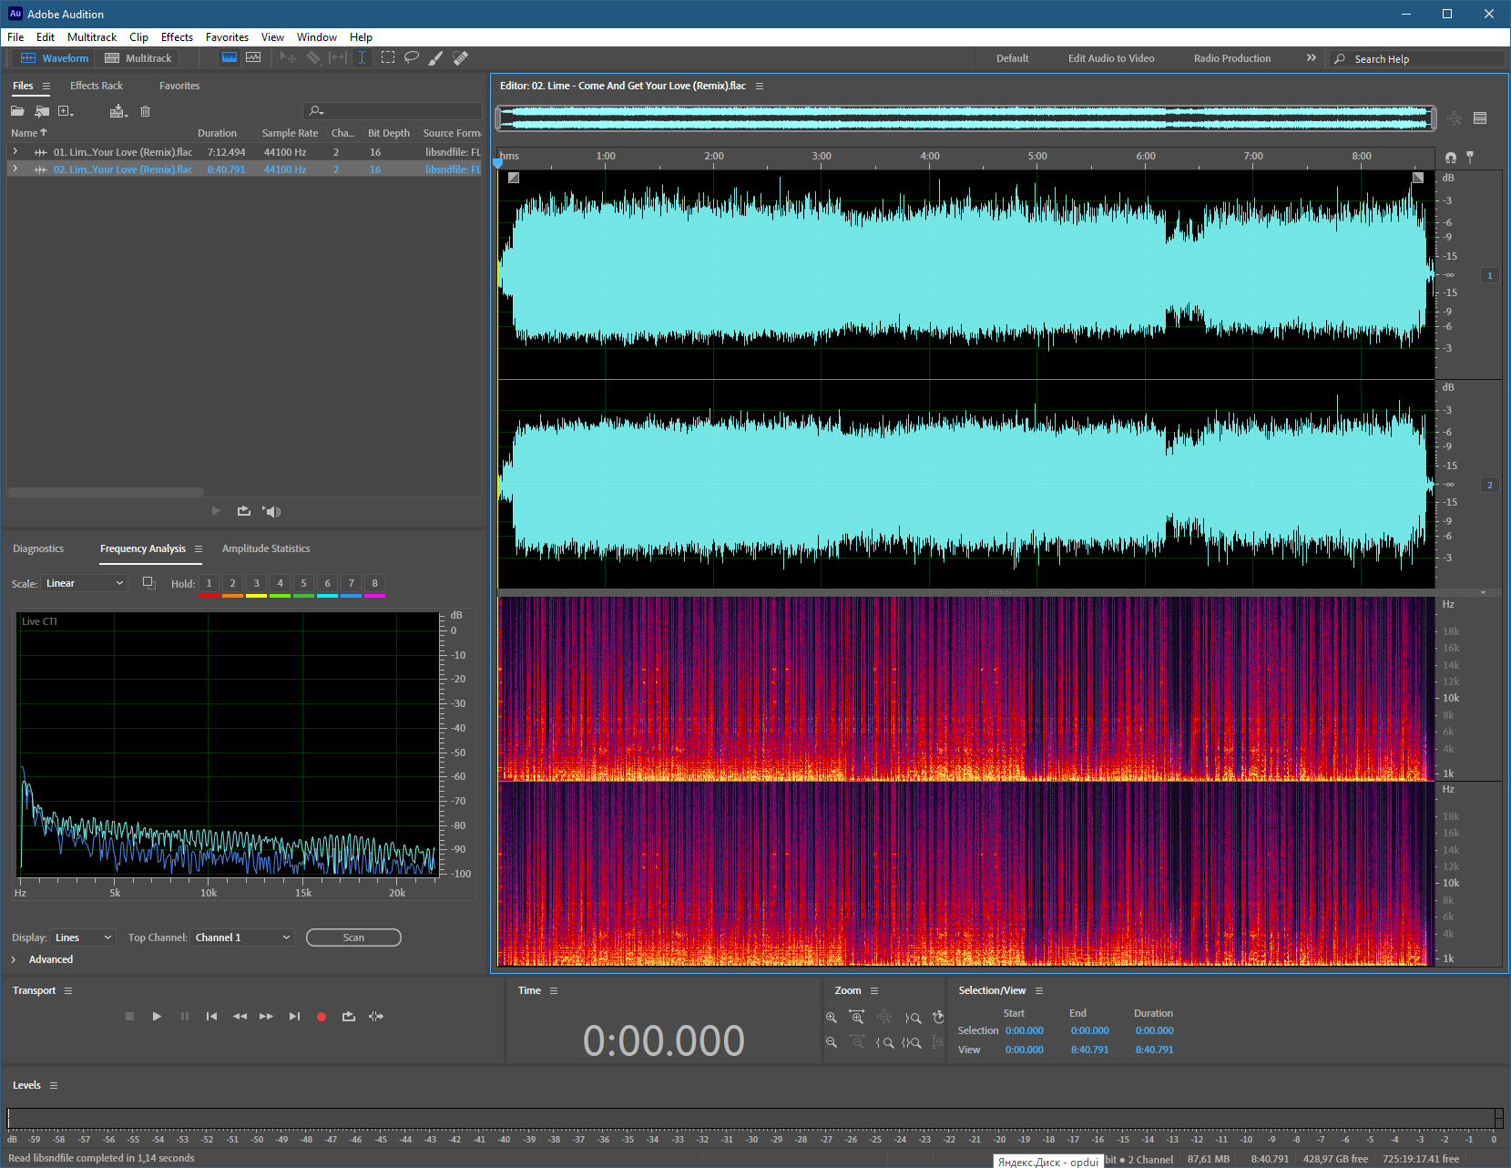Click the Import File icon

point(42,111)
